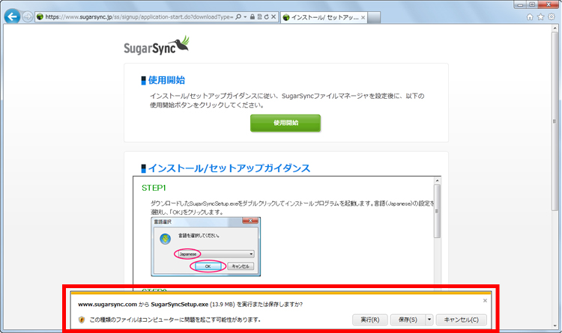Click Japanese language dropdown in guidance image
Viewport: 562px width, 333px height.
[214, 254]
